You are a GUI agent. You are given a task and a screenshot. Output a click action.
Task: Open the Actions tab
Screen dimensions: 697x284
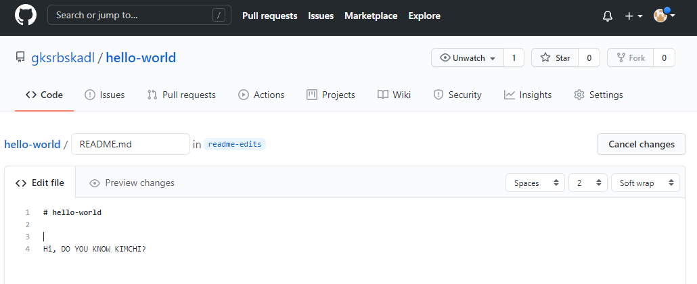click(x=261, y=95)
